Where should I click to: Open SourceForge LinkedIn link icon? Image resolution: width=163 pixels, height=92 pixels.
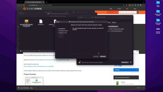click(114, 13)
